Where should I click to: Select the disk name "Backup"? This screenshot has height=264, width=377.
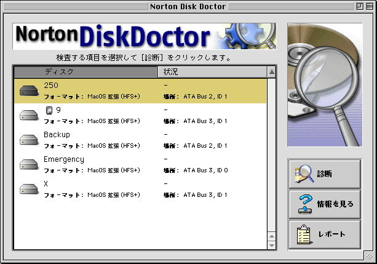point(57,135)
